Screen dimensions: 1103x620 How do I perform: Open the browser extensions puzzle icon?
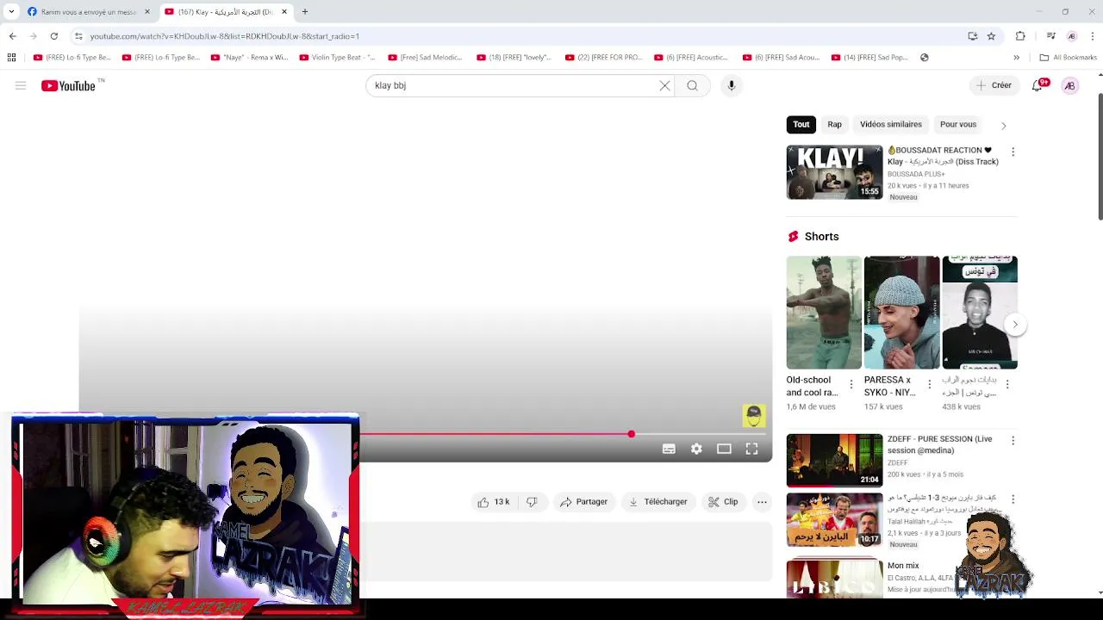point(1020,36)
